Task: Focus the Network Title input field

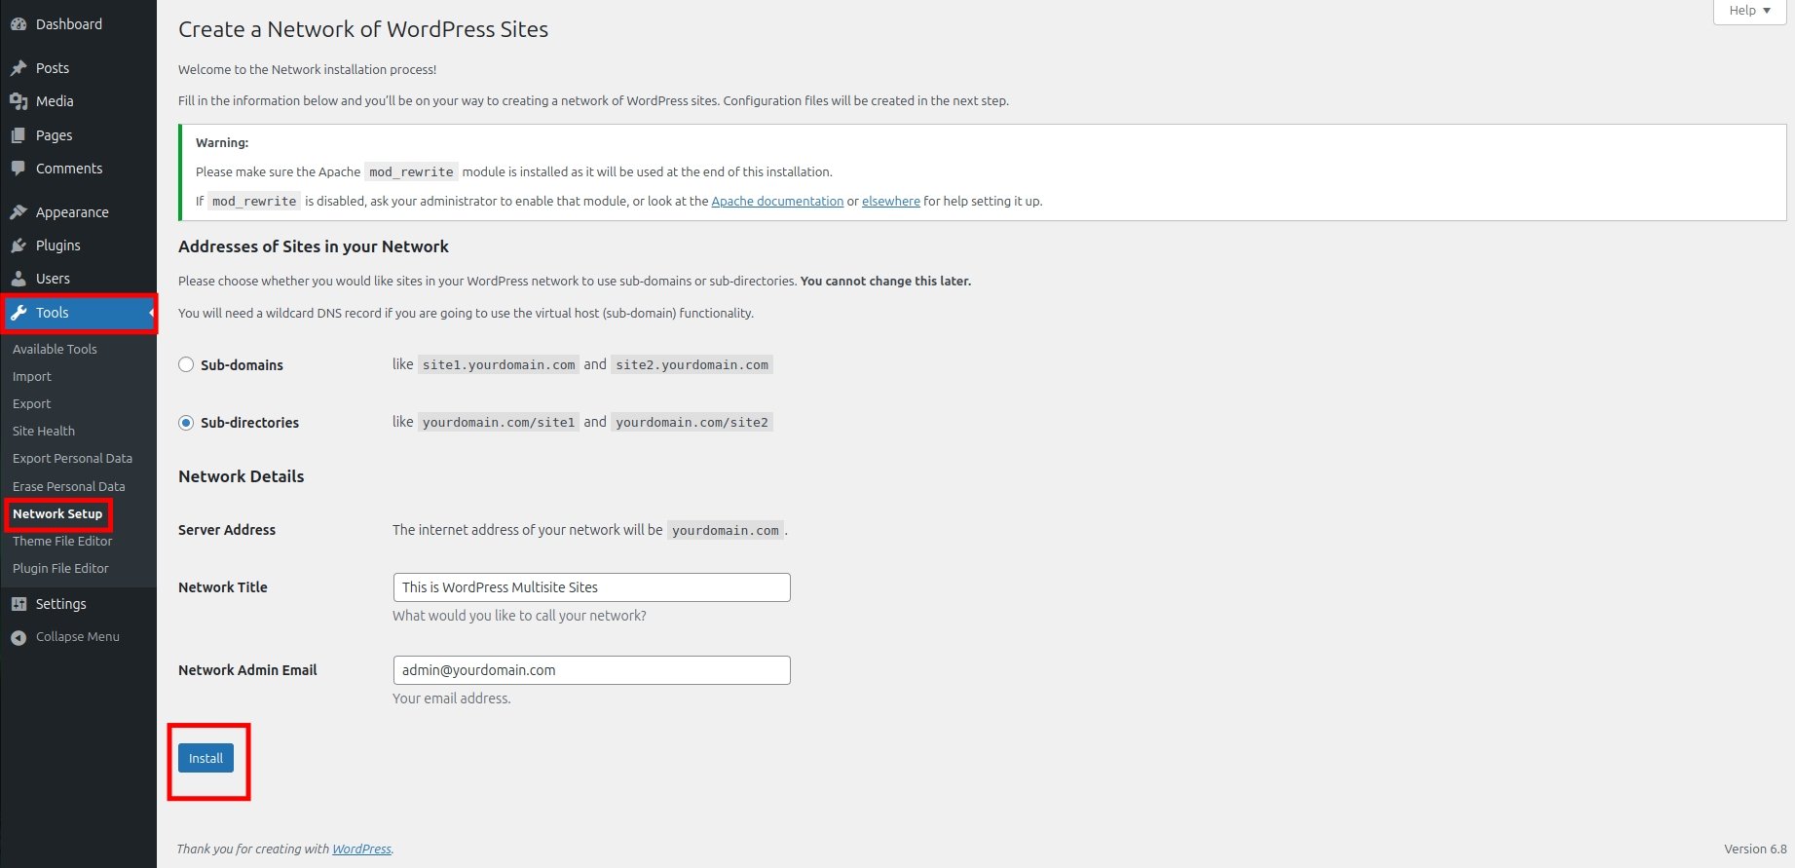Action: click(x=591, y=587)
